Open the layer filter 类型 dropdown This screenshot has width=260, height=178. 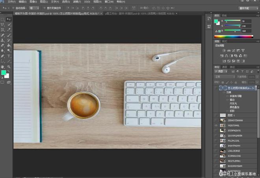click(221, 71)
